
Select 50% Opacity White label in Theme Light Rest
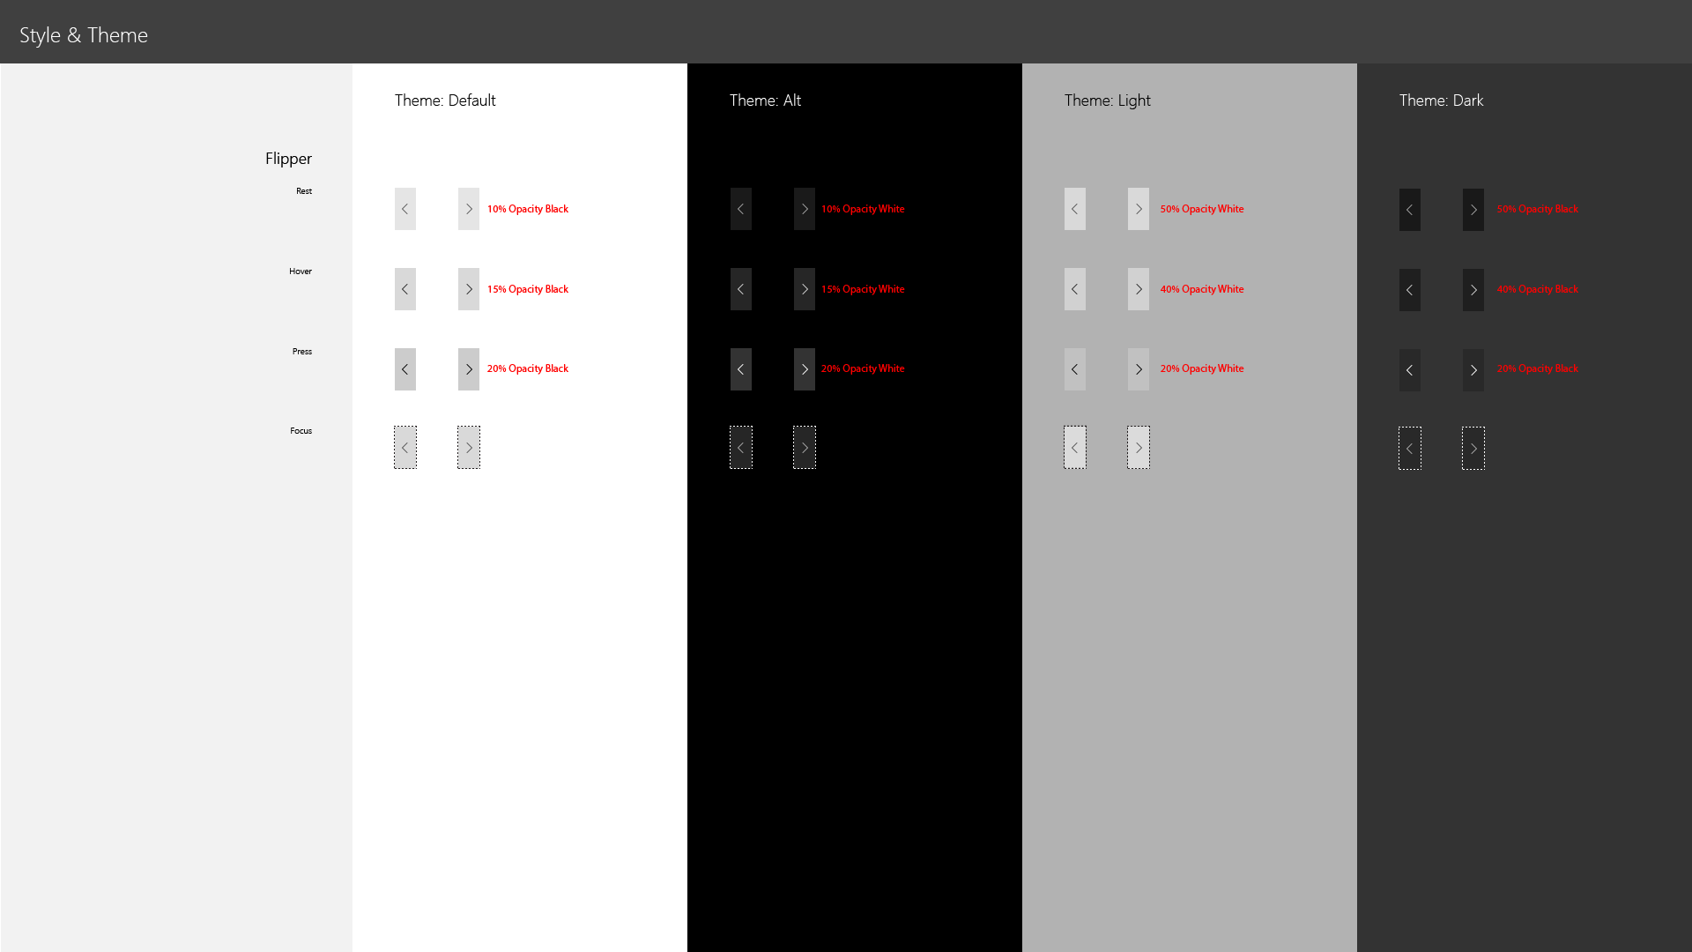(x=1202, y=209)
